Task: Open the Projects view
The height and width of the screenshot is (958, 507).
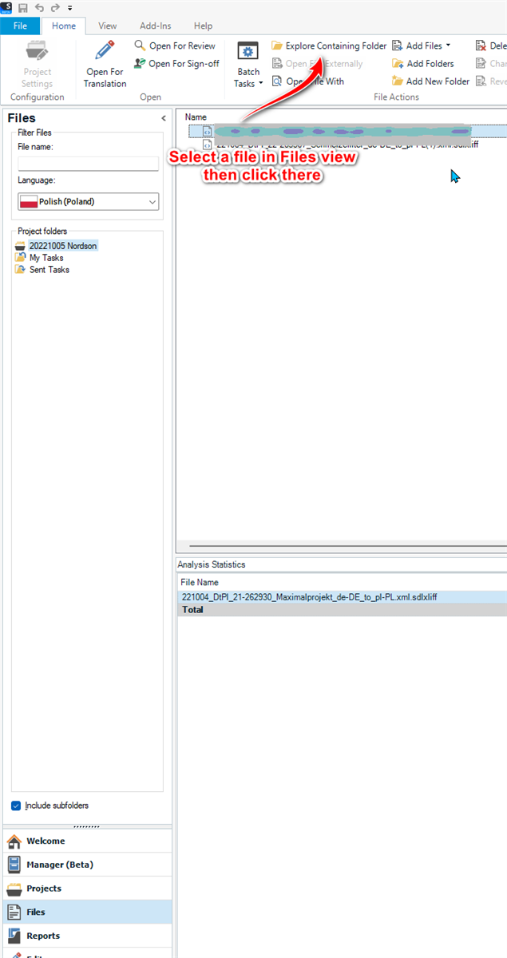Action: click(87, 889)
